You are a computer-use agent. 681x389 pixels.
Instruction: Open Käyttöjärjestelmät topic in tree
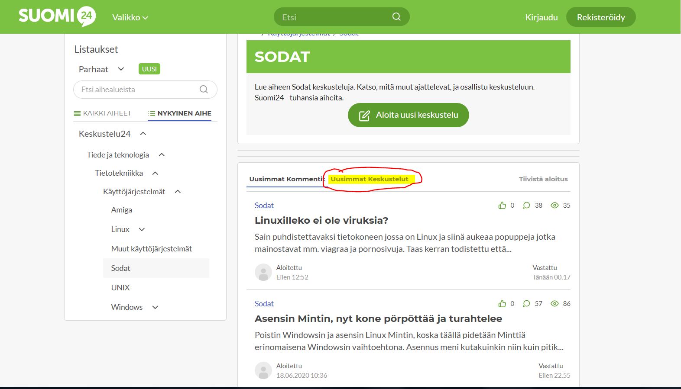tap(134, 191)
